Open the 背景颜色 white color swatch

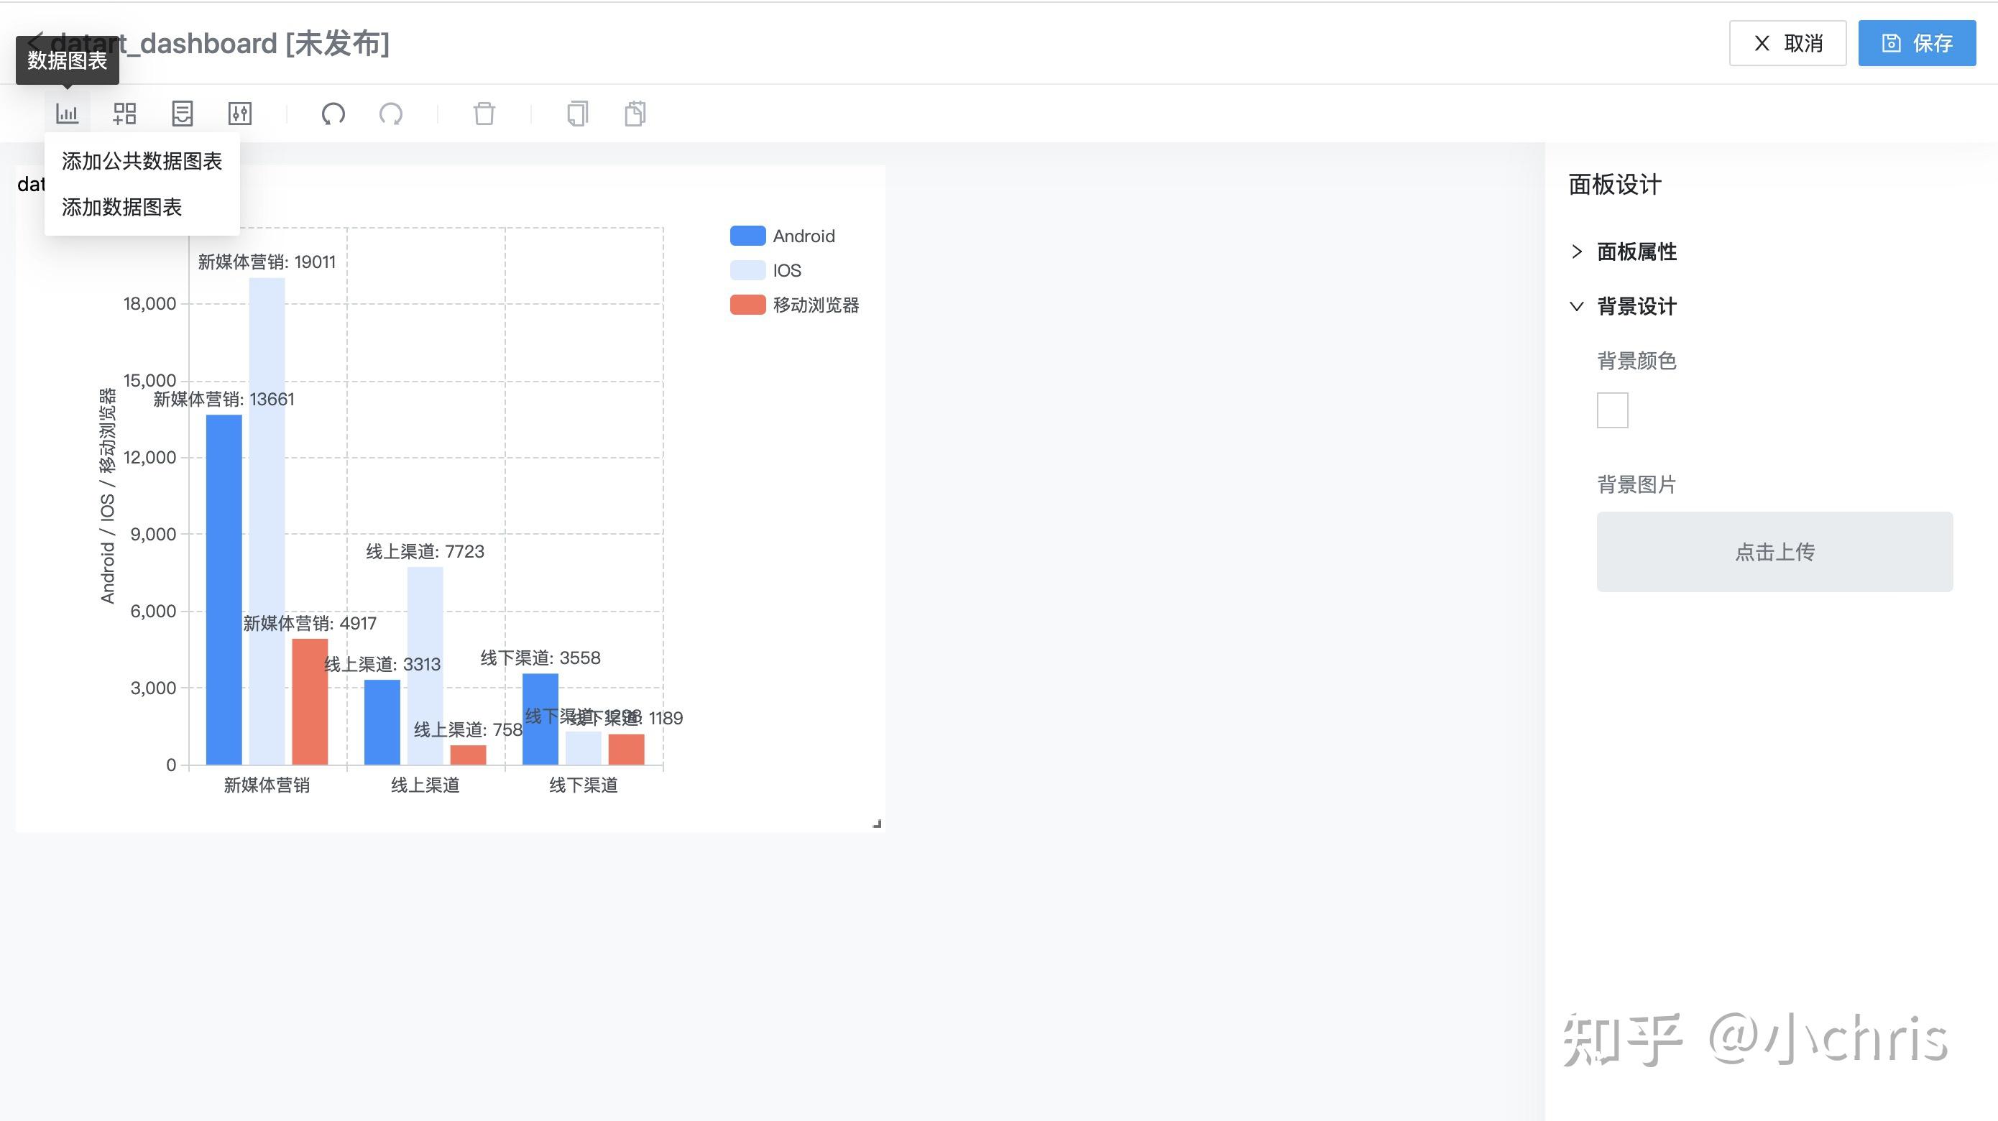coord(1612,410)
